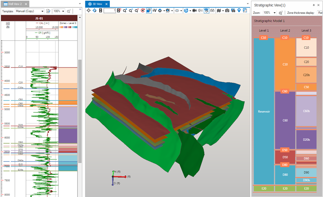The height and width of the screenshot is (197, 323).
Task: Click the location pin icon in 3D toolbar
Action: tap(239, 11)
